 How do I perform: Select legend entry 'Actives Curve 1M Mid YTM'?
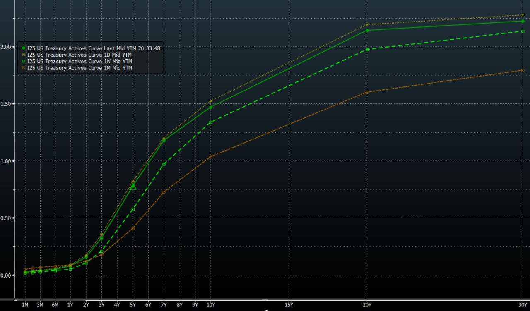(100, 67)
